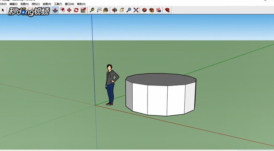Image resolution: width=274 pixels, height=151 pixels.
Task: Click the shaded left side face of cylinder
Action: click(x=129, y=95)
